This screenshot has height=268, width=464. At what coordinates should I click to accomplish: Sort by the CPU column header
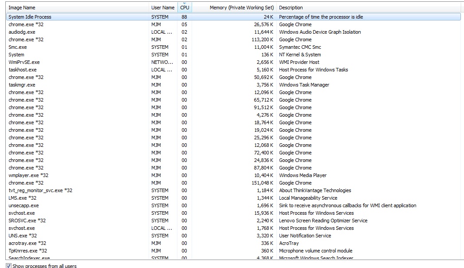coord(185,8)
